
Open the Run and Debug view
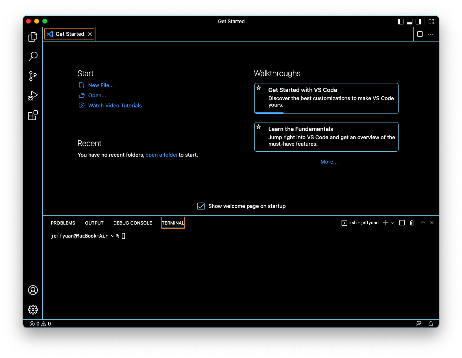coord(33,96)
